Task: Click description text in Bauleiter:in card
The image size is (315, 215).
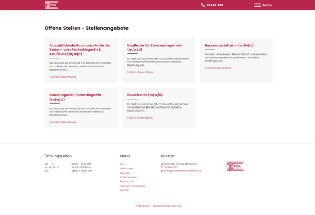Action: tap(158, 107)
